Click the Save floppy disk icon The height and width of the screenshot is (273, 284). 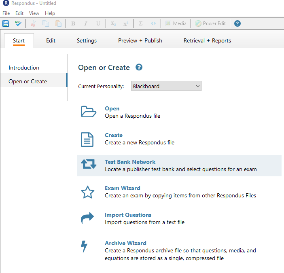(x=6, y=23)
